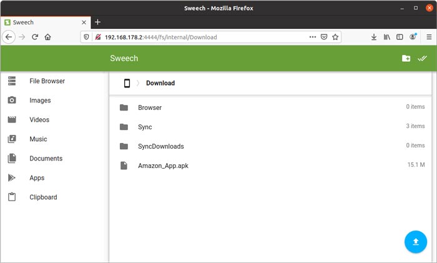Image resolution: width=437 pixels, height=263 pixels.
Task: Go to Firefox home page
Action: (x=47, y=37)
